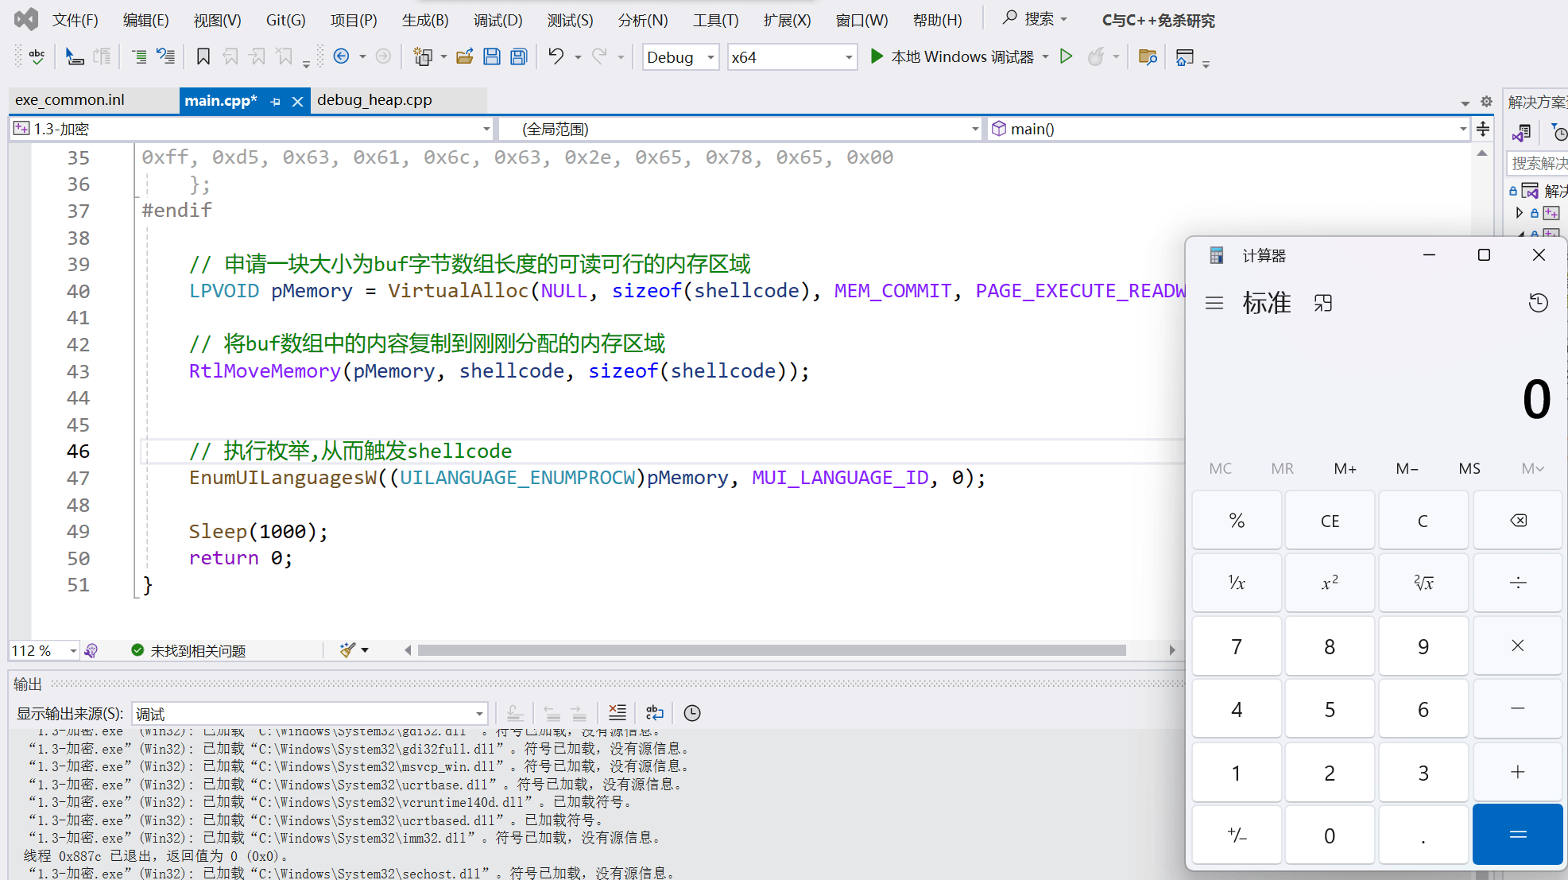Screen dimensions: 1568x880
Task: Open calculator history clock icon
Action: (x=1538, y=303)
